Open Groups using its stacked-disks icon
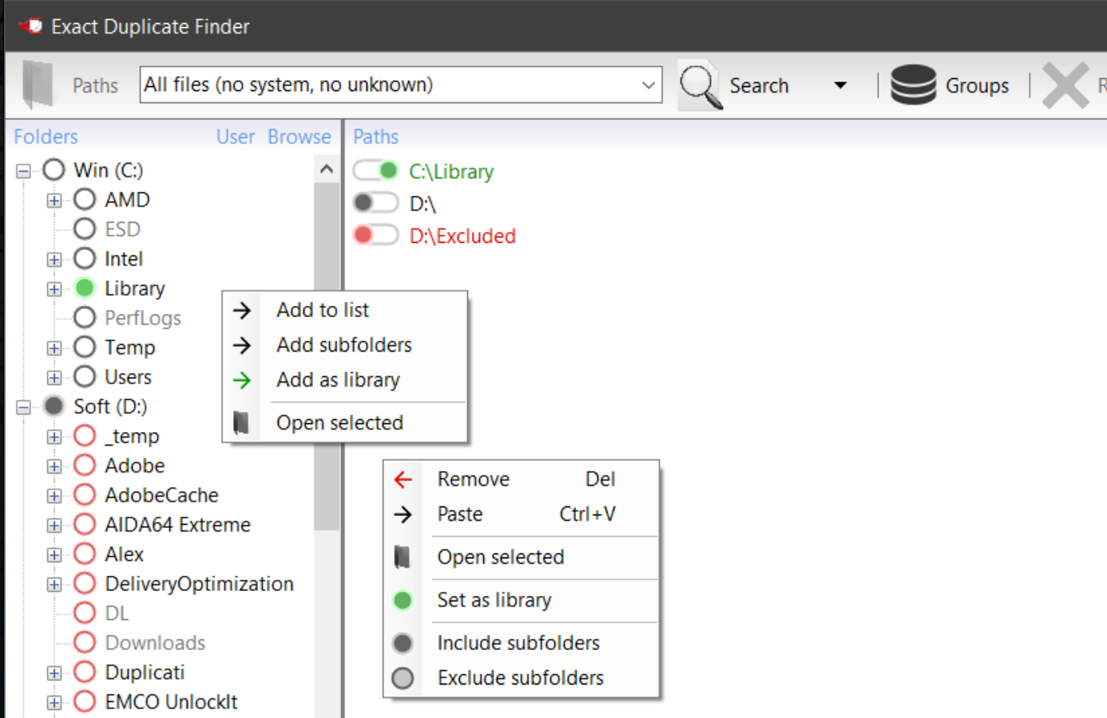The width and height of the screenshot is (1107, 718). coord(912,85)
